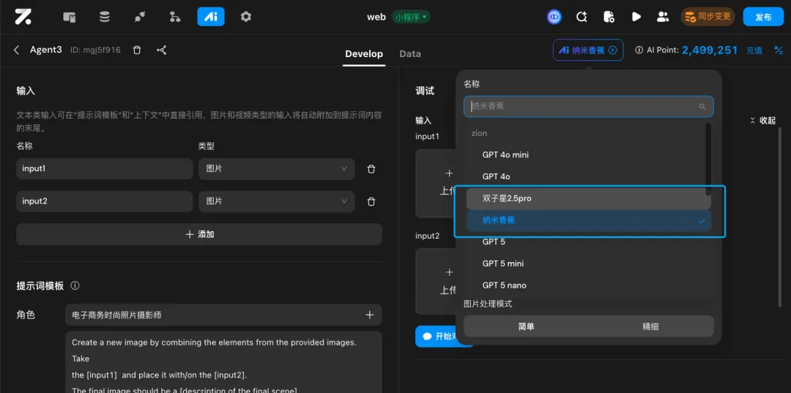Open the settings gear icon
The image size is (791, 393).
[x=245, y=17]
